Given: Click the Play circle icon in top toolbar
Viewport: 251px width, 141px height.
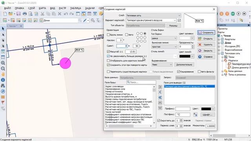Looking at the screenshot, I should click(x=238, y=14).
